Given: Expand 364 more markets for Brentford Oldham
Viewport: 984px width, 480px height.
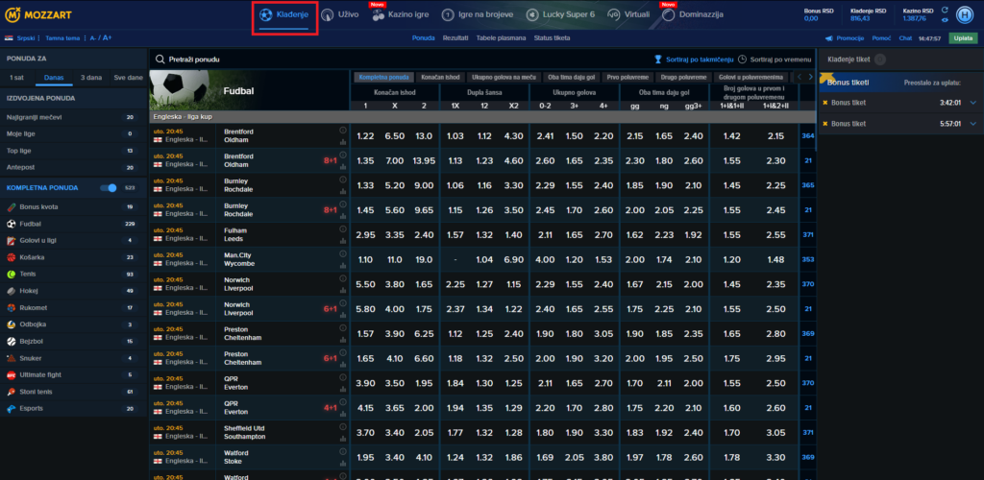Looking at the screenshot, I should [x=807, y=136].
